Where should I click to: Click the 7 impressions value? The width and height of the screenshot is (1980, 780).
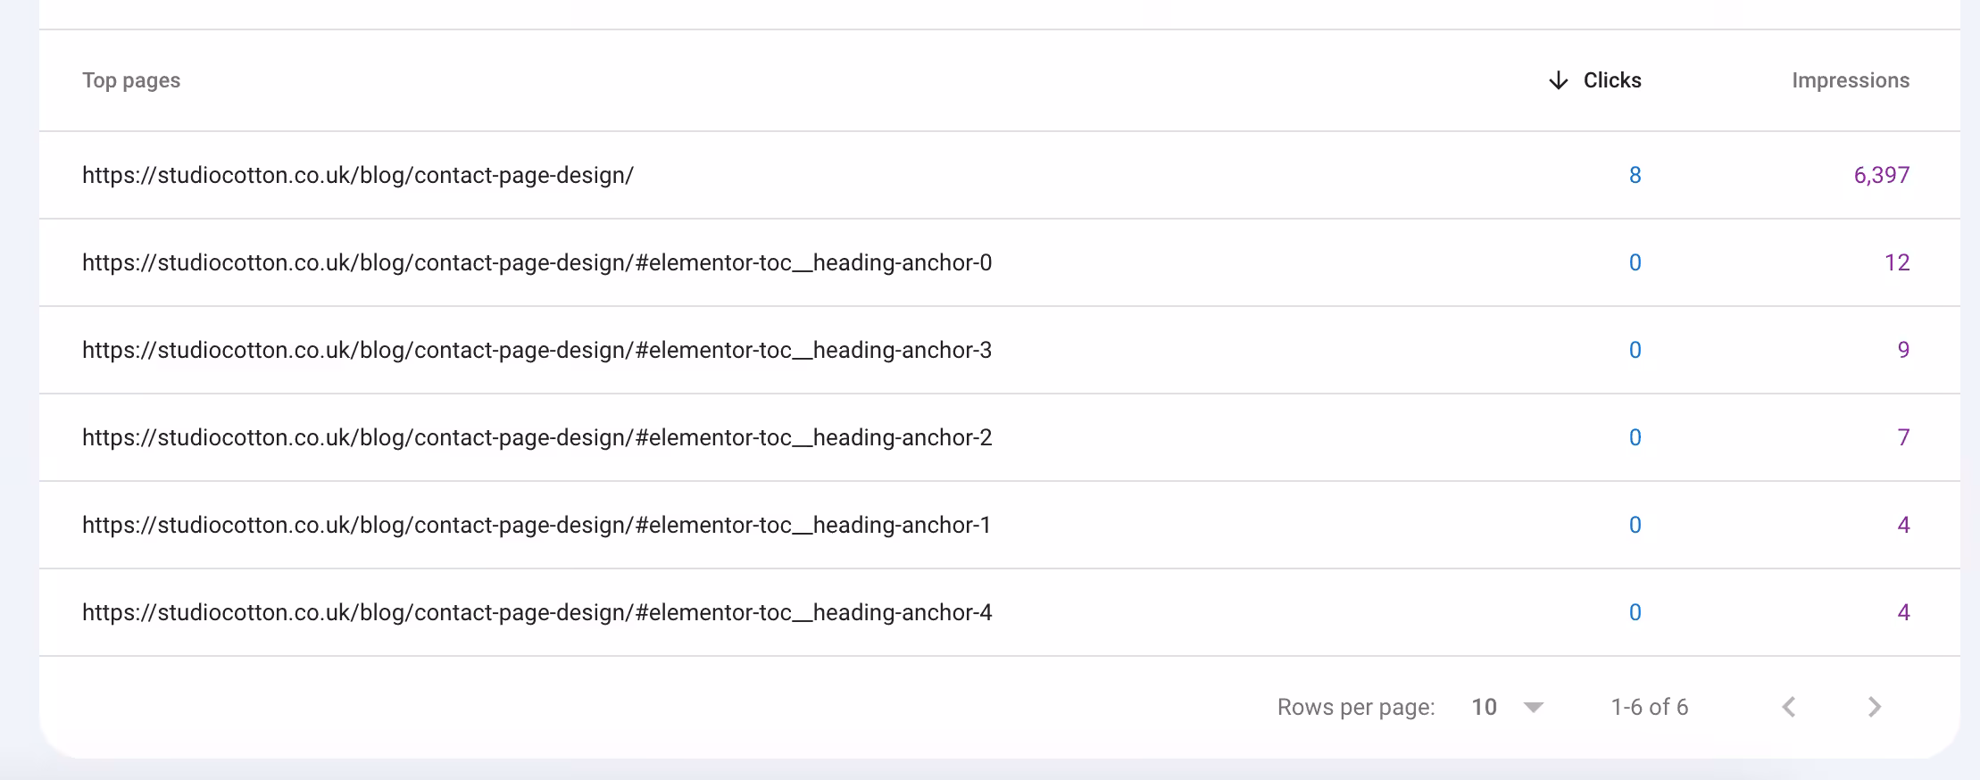tap(1903, 437)
